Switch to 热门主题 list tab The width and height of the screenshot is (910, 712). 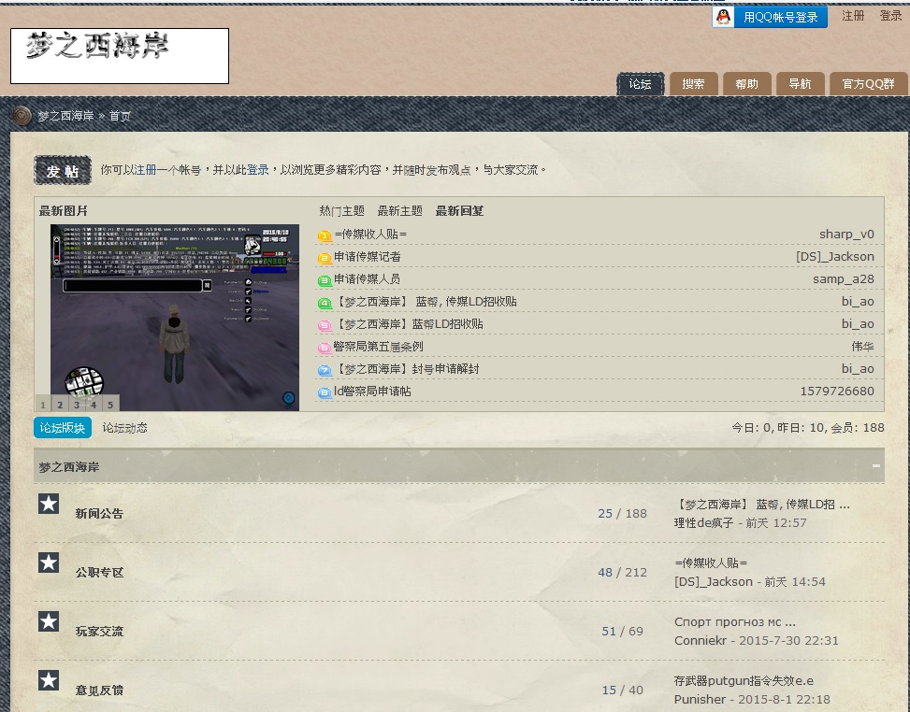point(341,211)
